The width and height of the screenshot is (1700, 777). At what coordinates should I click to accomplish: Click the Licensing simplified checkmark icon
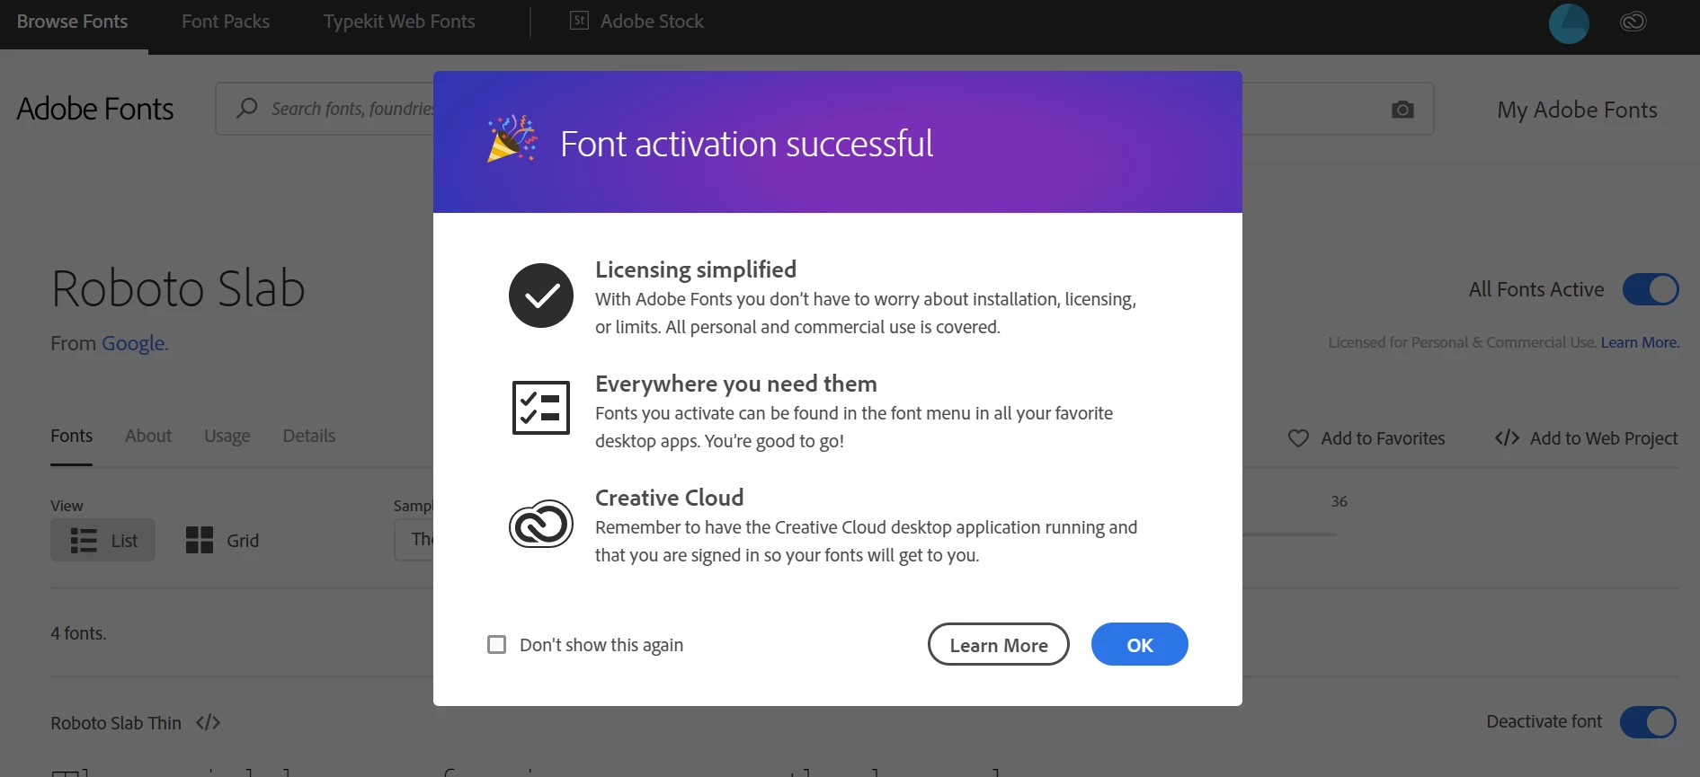tap(541, 296)
